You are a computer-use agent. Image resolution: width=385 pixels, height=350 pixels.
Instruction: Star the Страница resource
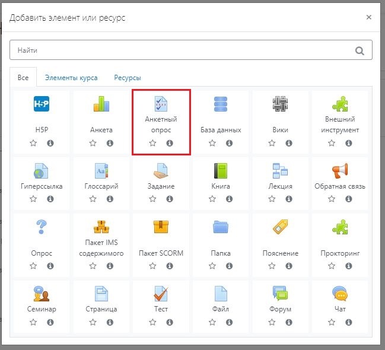coord(93,322)
